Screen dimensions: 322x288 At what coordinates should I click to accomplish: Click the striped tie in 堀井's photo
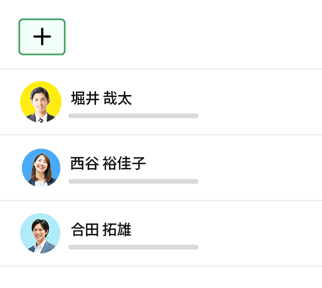41,120
